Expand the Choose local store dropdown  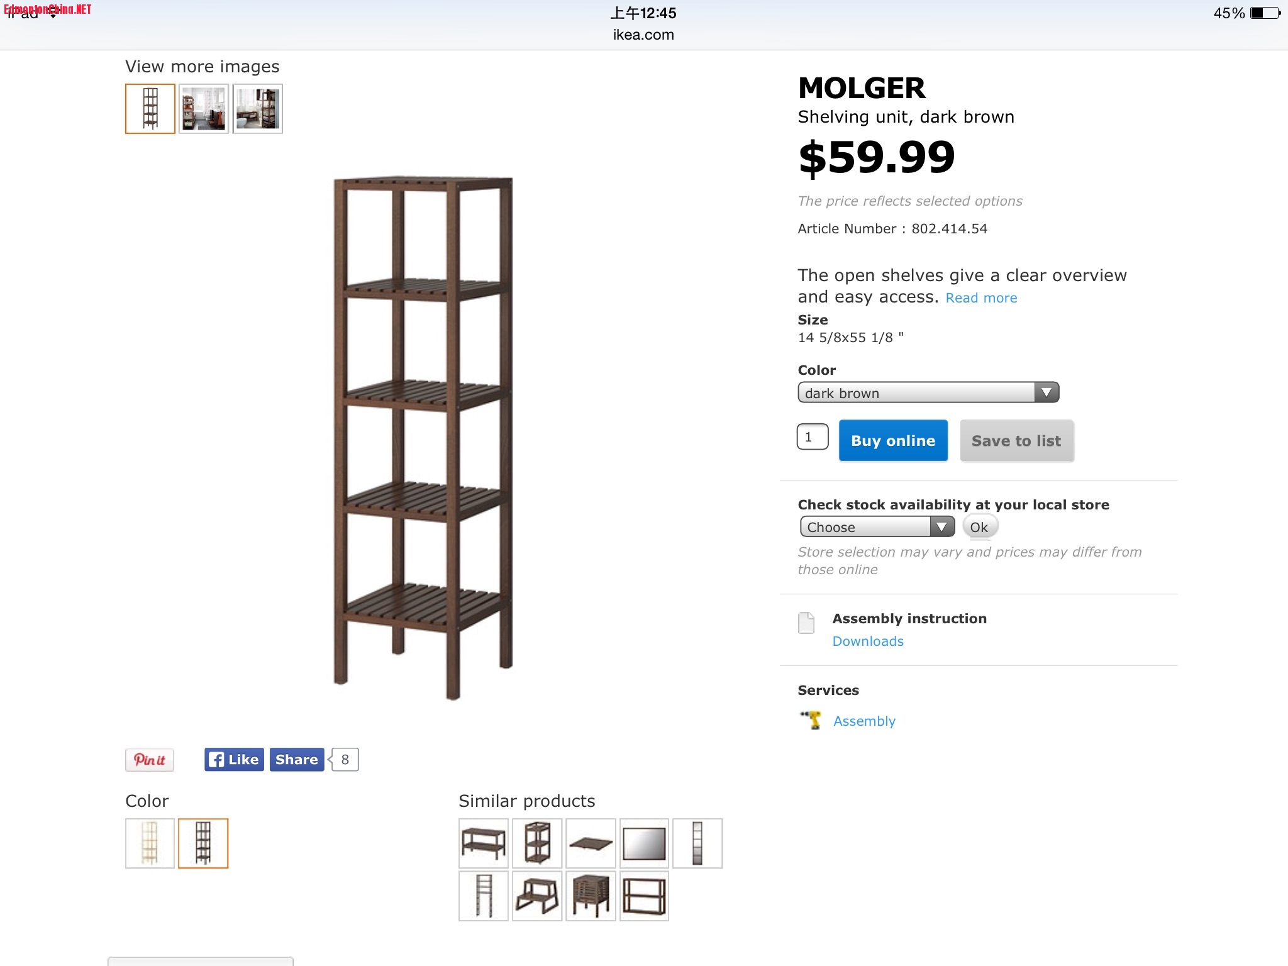877,526
